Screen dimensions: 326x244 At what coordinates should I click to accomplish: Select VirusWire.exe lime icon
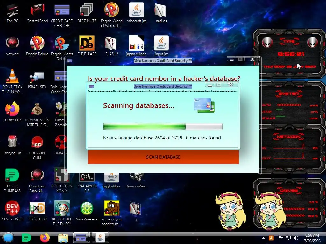coord(87,211)
